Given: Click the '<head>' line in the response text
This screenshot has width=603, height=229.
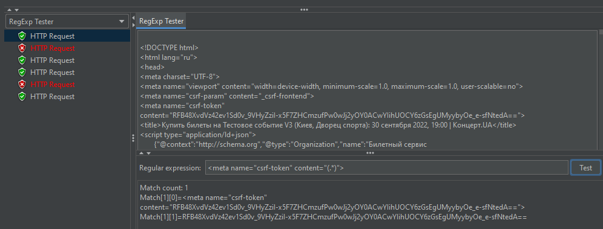Looking at the screenshot, I should 153,67.
